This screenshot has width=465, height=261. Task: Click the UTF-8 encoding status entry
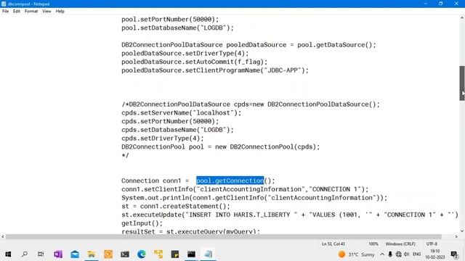coord(432,244)
